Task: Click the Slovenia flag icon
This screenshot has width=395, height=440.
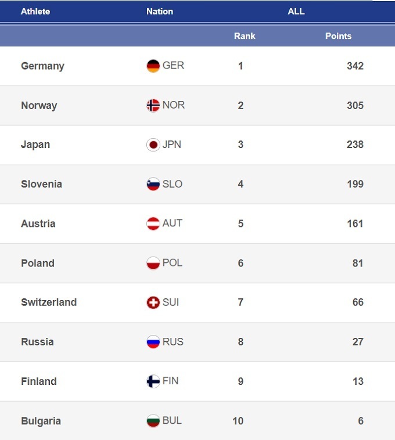Action: point(153,184)
